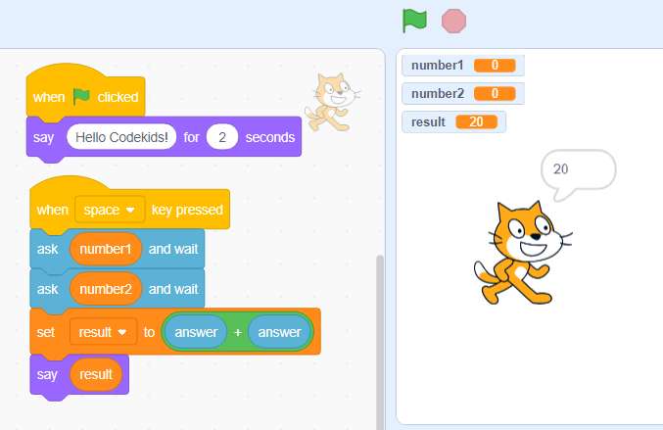
Task: Click the cat sprite on the stage
Action: pyautogui.click(x=523, y=253)
